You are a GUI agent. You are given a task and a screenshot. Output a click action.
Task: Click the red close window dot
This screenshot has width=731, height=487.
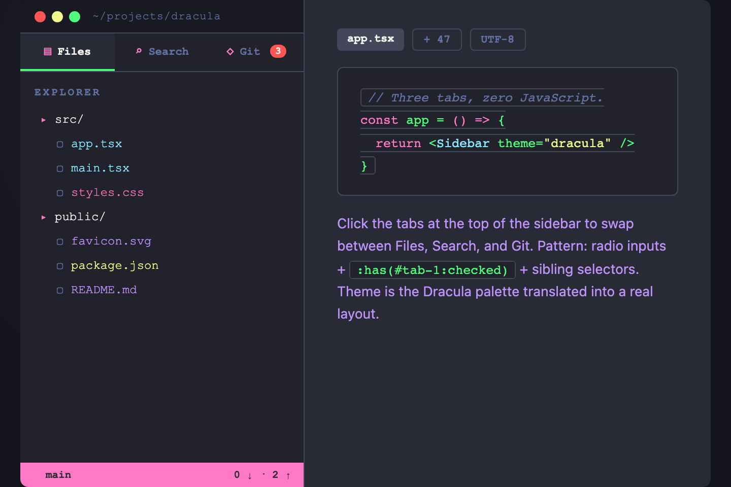click(x=40, y=17)
